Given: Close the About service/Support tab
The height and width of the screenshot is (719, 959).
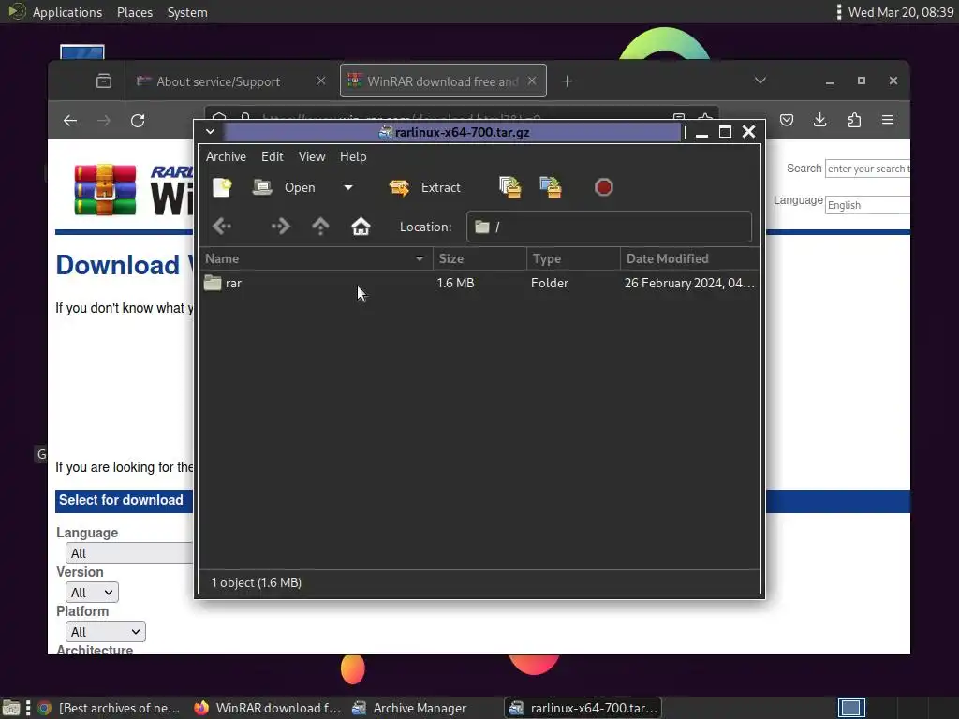Looking at the screenshot, I should pyautogui.click(x=321, y=81).
